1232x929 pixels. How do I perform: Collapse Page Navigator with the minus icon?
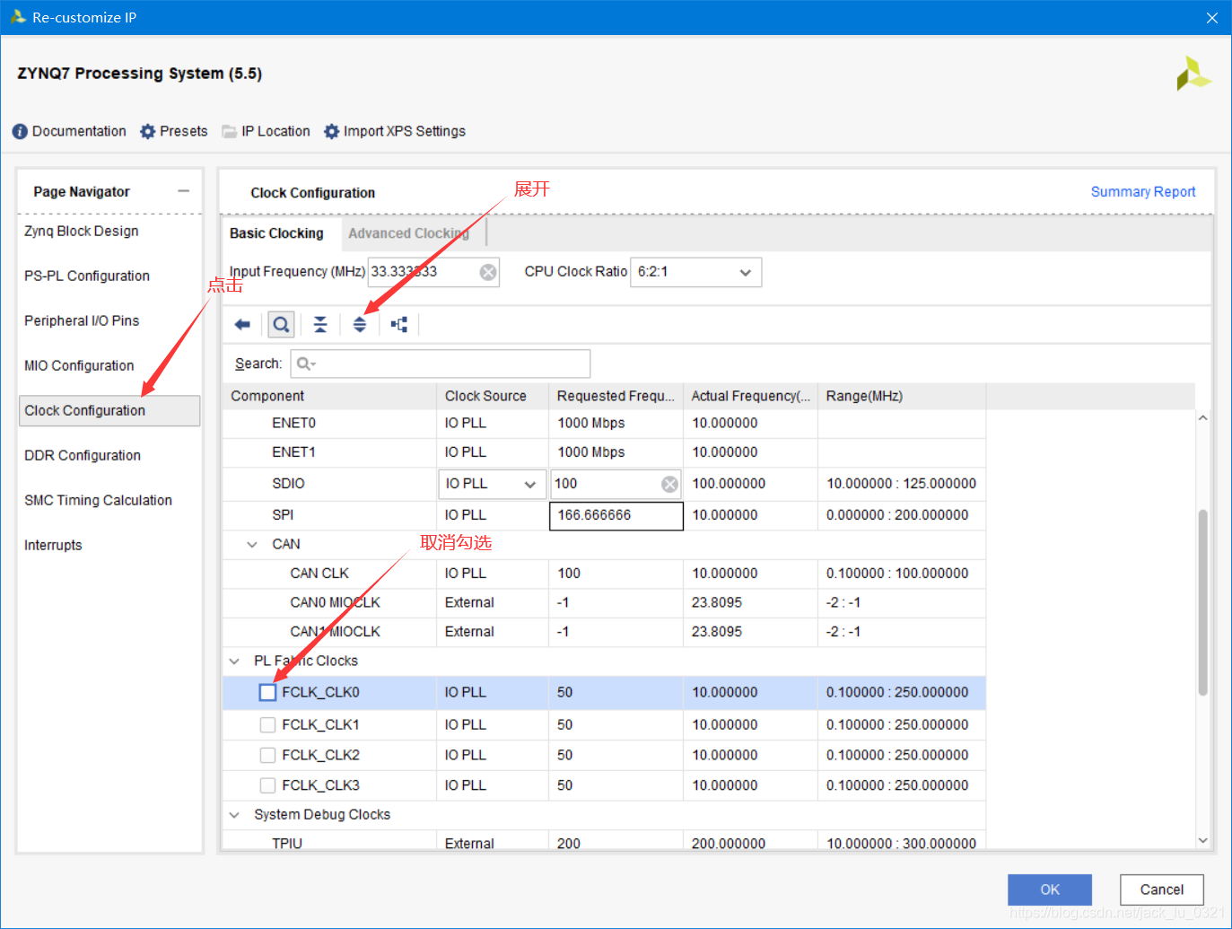(184, 191)
